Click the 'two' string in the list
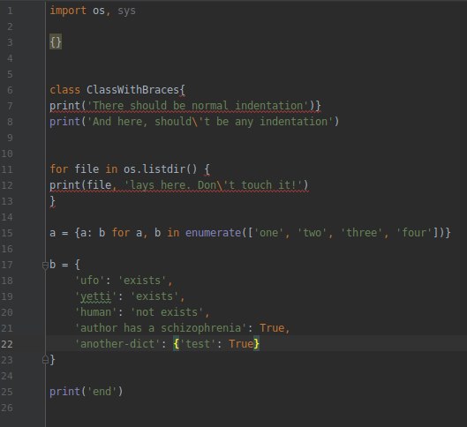Screen dimensions: 467x427 (x=313, y=233)
